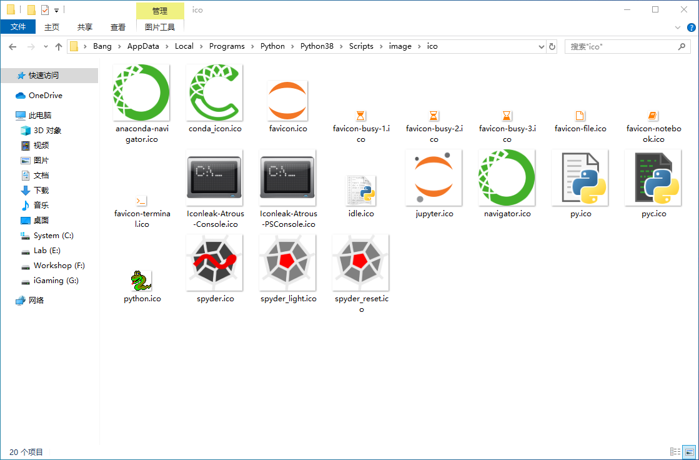This screenshot has width=699, height=460.
Task: Click the pyc.ico dark file icon
Action: click(x=653, y=177)
